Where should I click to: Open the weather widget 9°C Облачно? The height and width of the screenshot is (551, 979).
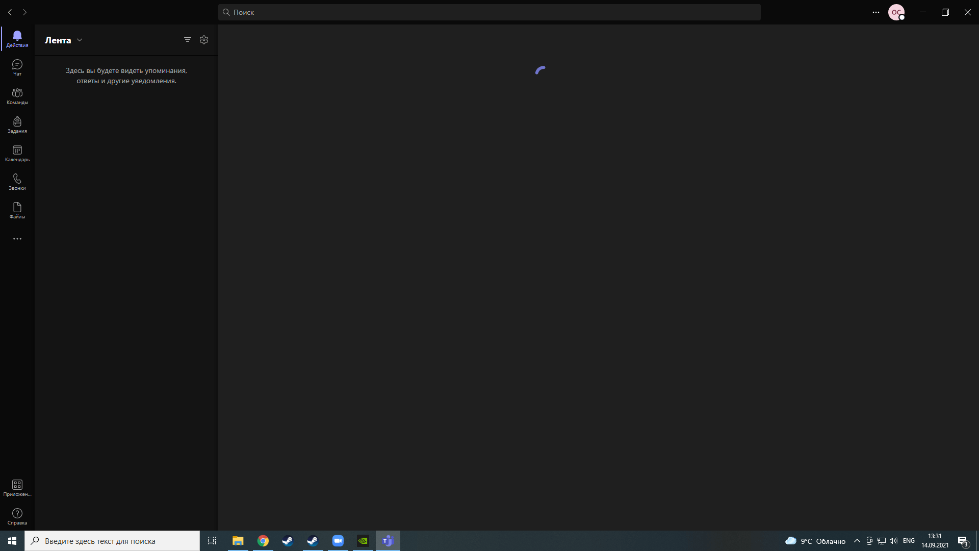815,541
